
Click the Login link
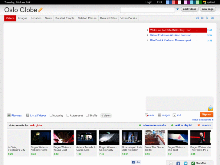pyautogui.click(x=149, y=2)
